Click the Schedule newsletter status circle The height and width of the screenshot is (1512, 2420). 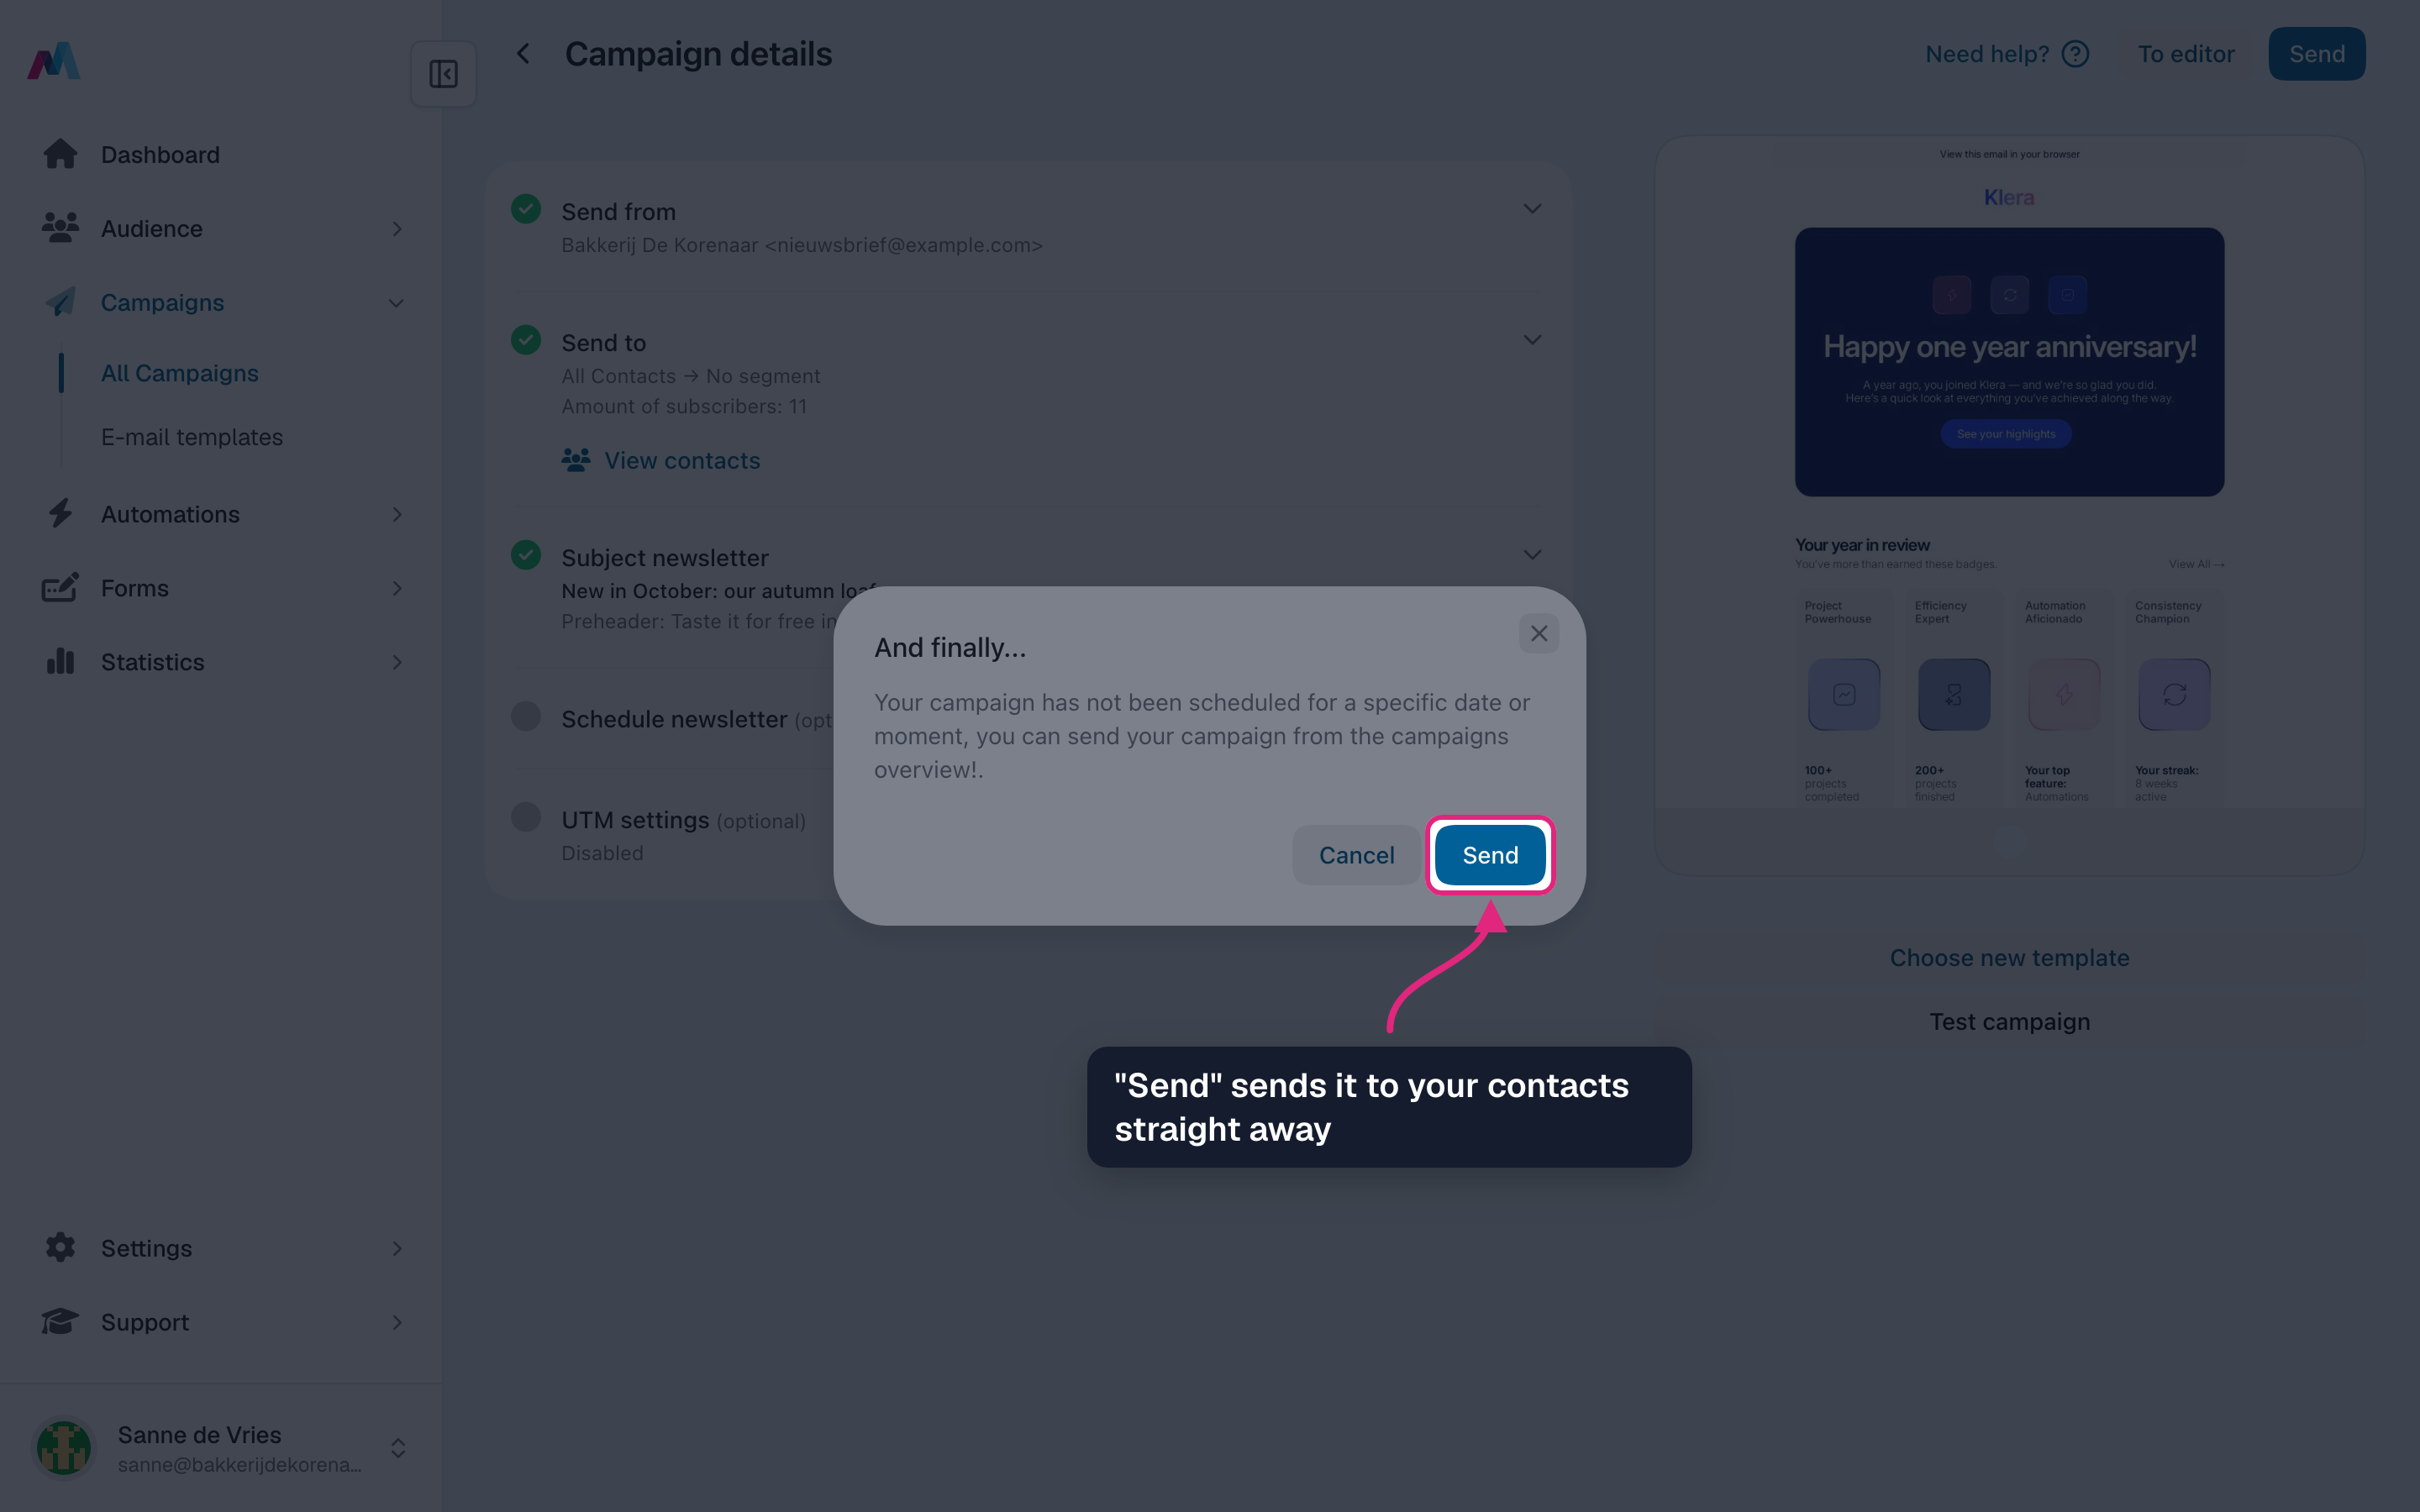(x=526, y=716)
